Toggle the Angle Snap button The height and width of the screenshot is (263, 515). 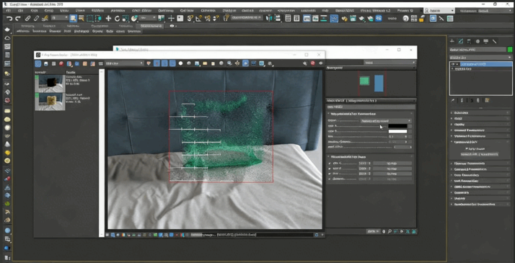pos(198,18)
